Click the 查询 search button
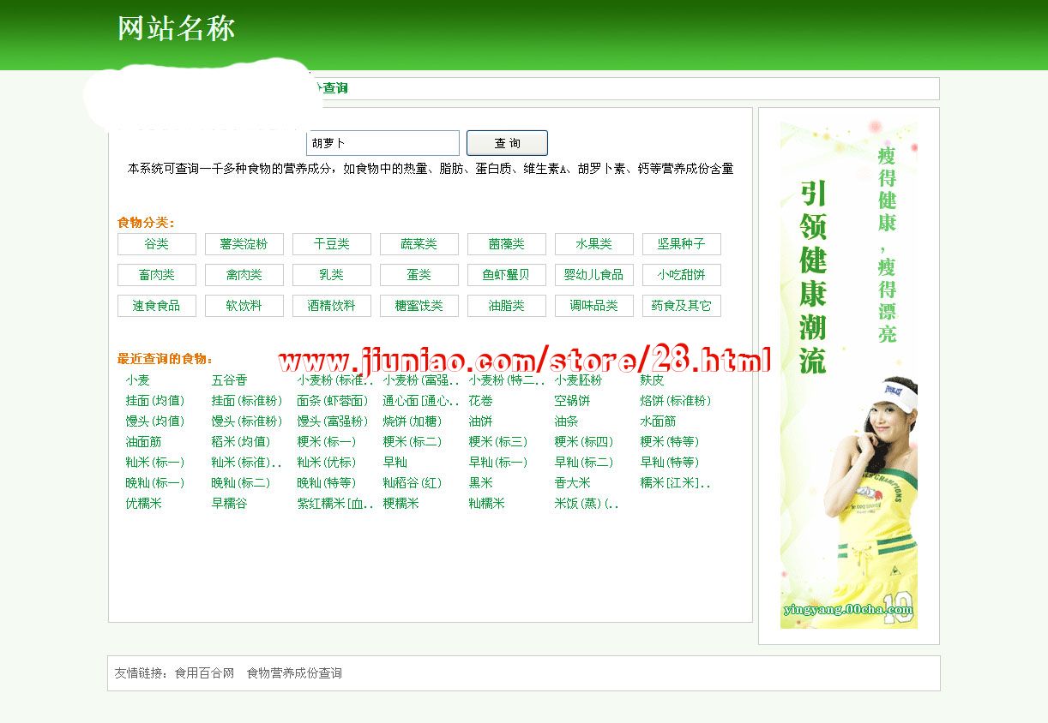Viewport: 1048px width, 723px height. (x=507, y=143)
